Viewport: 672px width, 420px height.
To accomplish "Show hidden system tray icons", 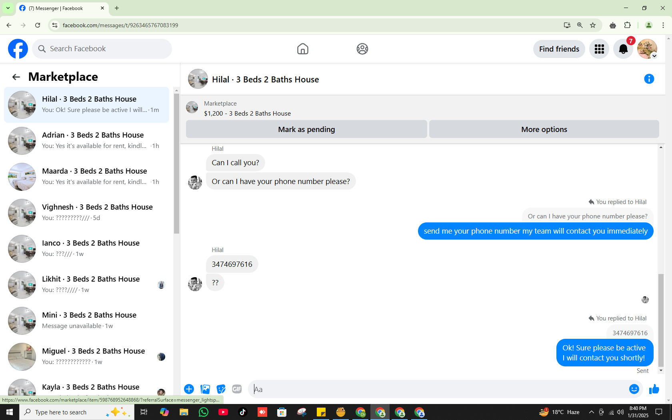I will coord(591,412).
